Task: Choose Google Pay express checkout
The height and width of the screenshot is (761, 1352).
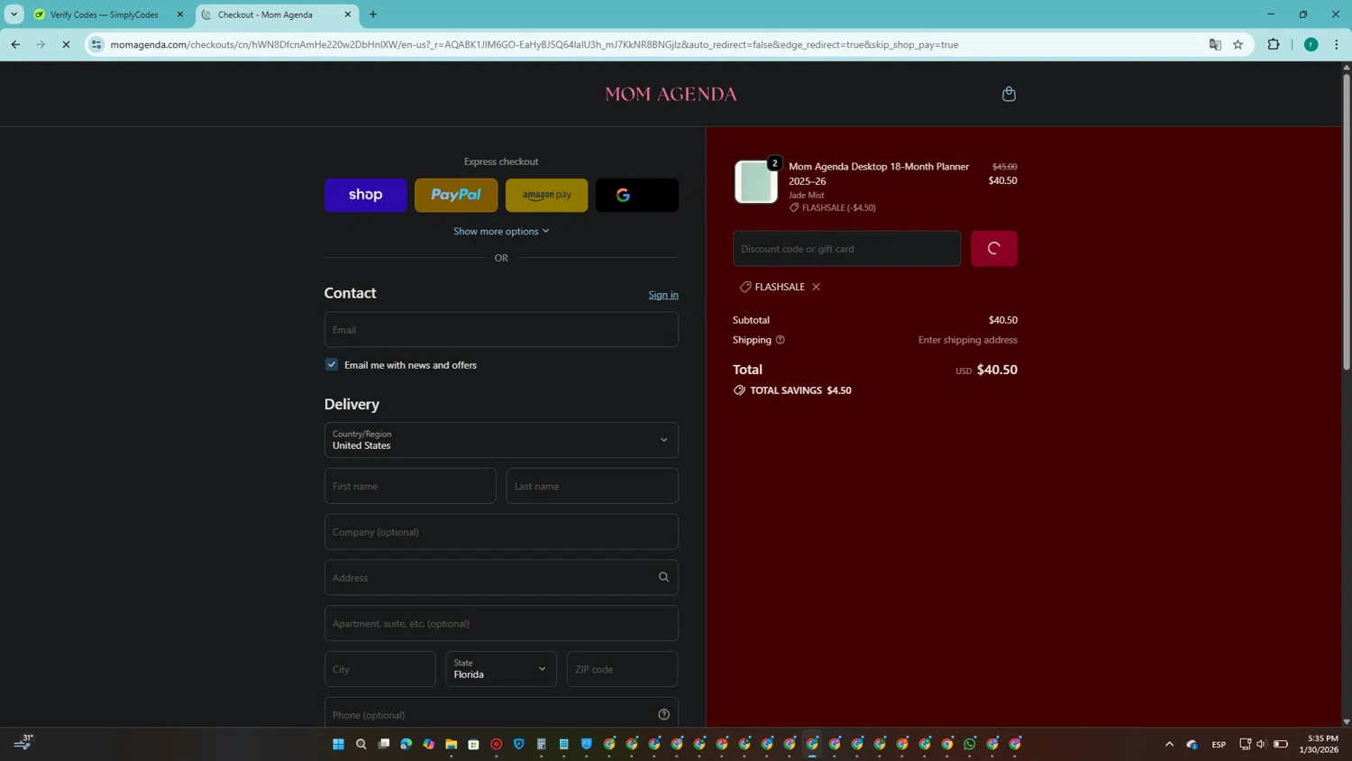Action: click(x=637, y=195)
